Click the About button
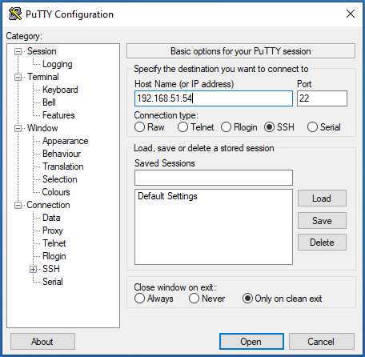 click(x=42, y=342)
